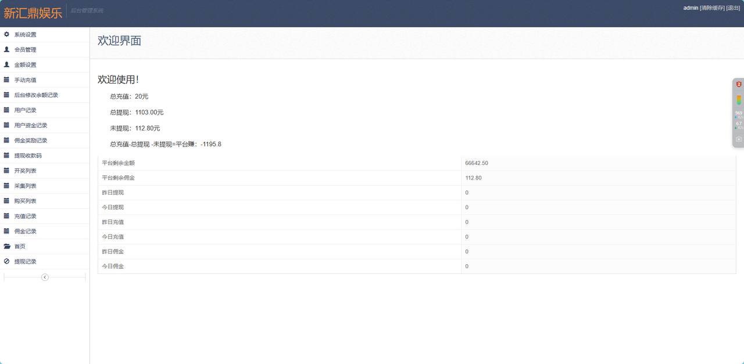Collapse the sidebar with the chevron button
Image resolution: width=744 pixels, height=364 pixels.
[x=45, y=277]
